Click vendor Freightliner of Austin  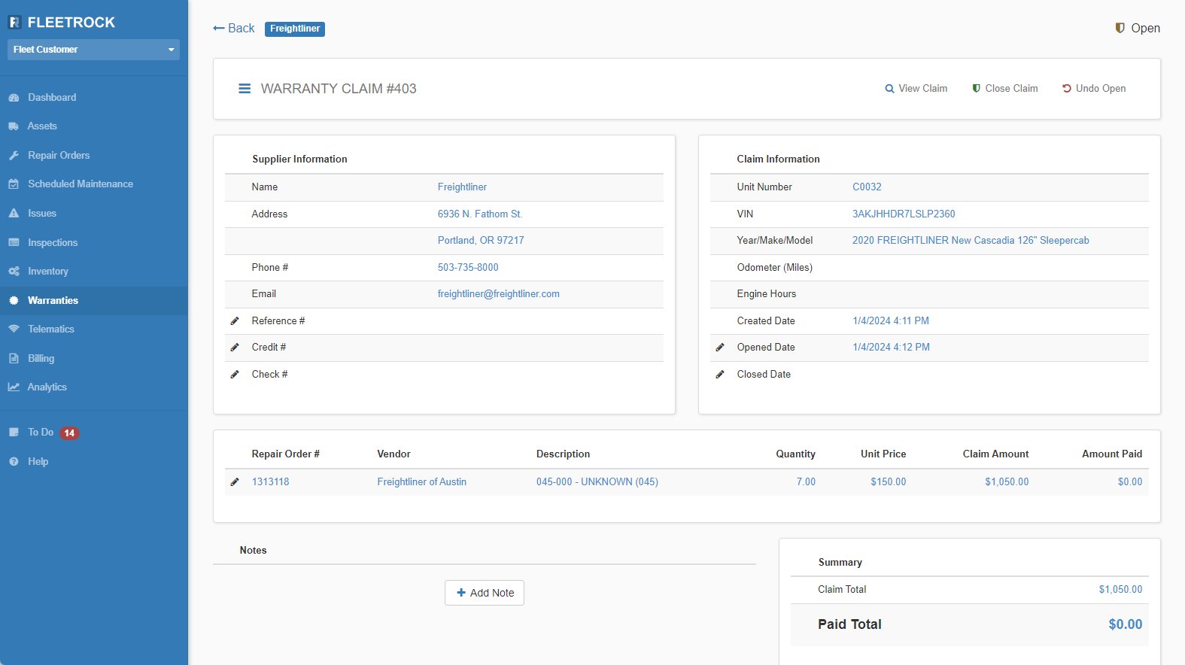click(421, 482)
